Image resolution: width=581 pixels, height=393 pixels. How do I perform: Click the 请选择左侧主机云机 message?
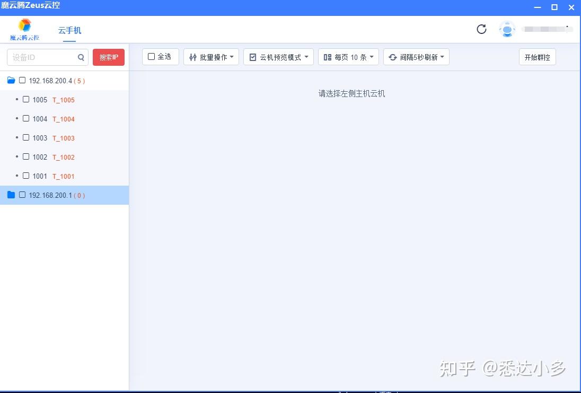point(351,93)
